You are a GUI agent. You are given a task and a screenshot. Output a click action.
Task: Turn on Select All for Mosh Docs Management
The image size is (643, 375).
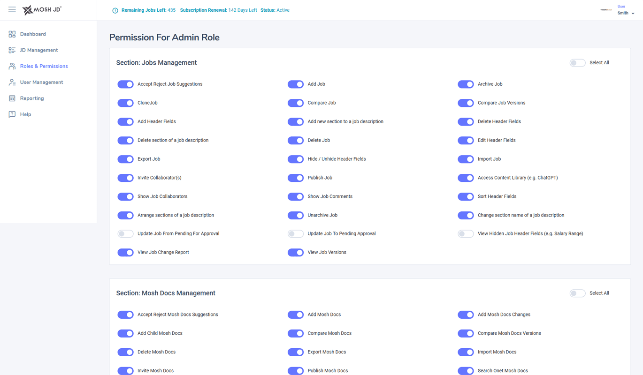(x=577, y=293)
